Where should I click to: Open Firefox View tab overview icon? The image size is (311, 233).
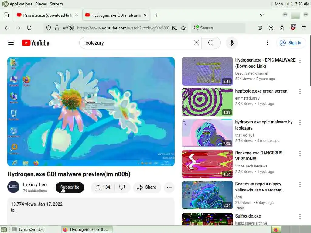pos(6,15)
